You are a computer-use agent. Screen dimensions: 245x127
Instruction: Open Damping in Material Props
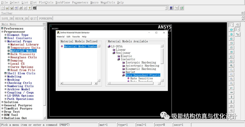[x=16, y=61]
